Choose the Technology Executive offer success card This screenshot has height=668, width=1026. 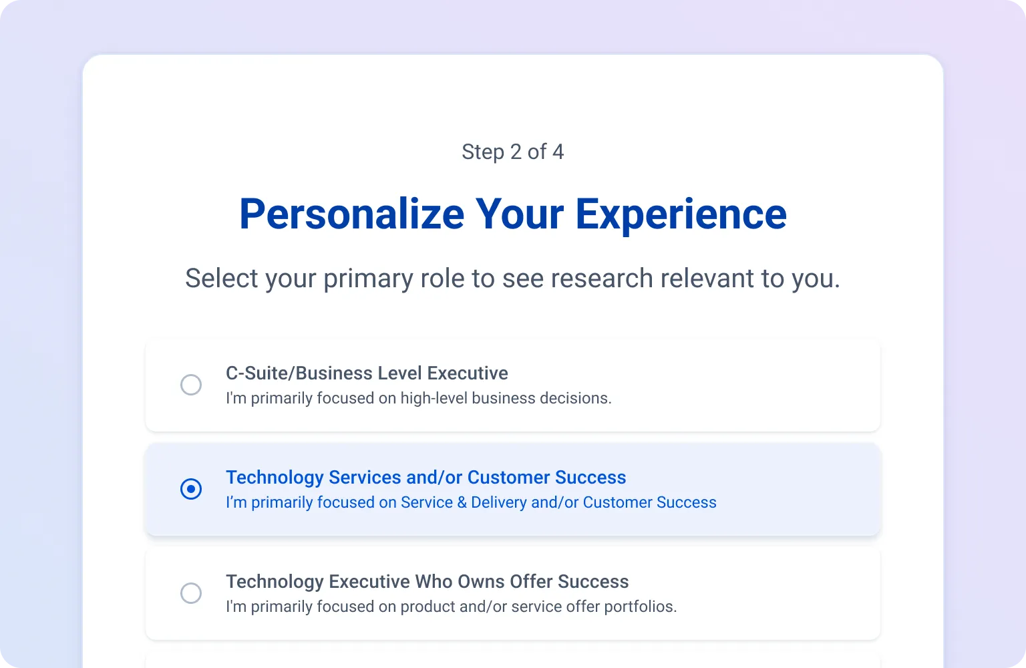768,593
